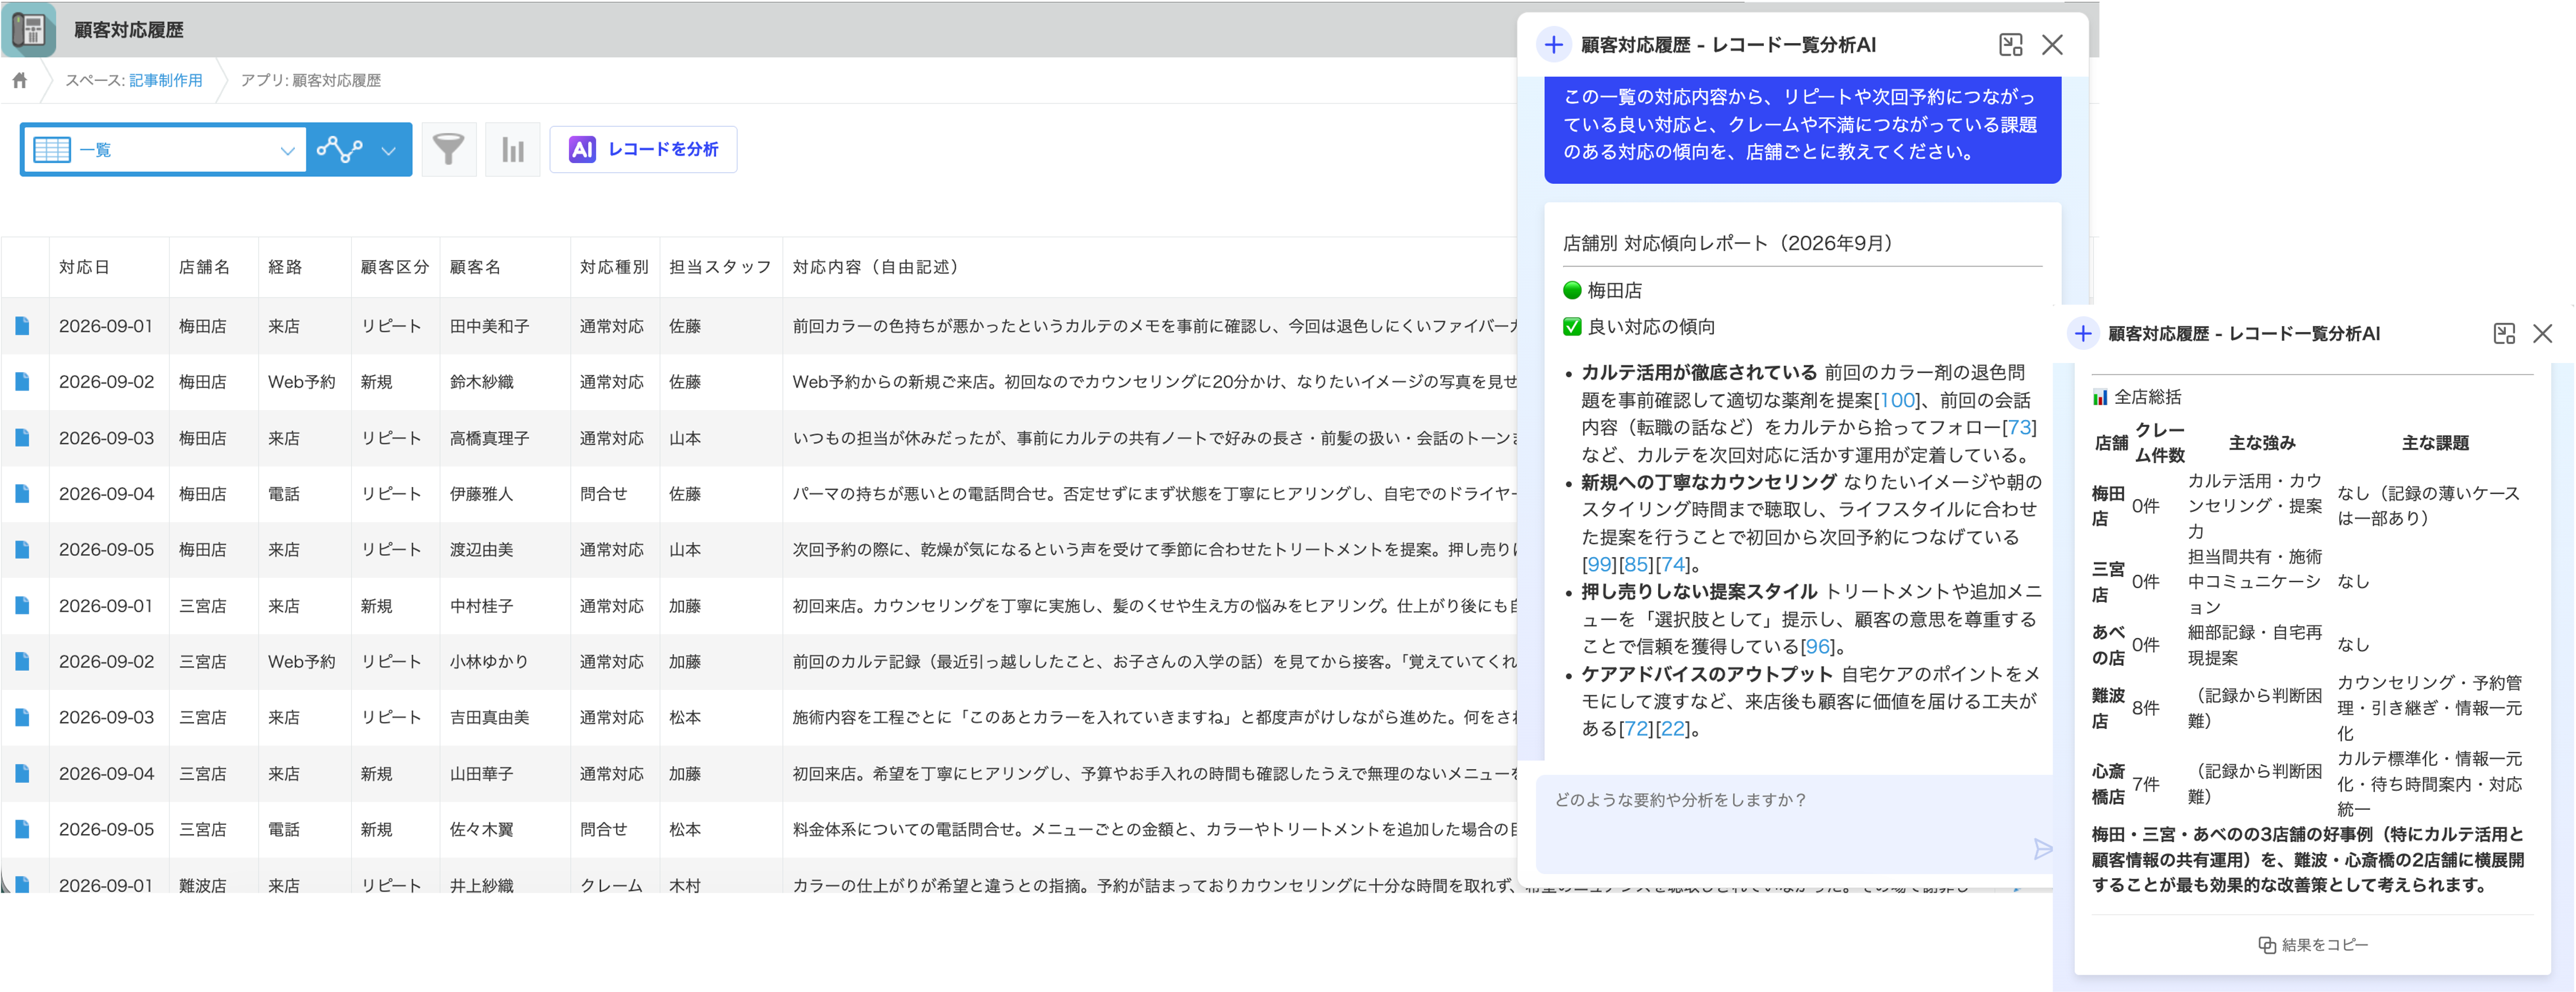Viewport: 2576px width, 992px height.
Task: Click the graph view icon button
Action: point(339,150)
